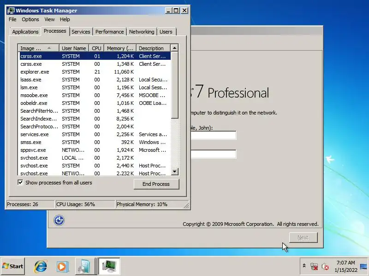Toggle Show processes from all users

pos(20,182)
